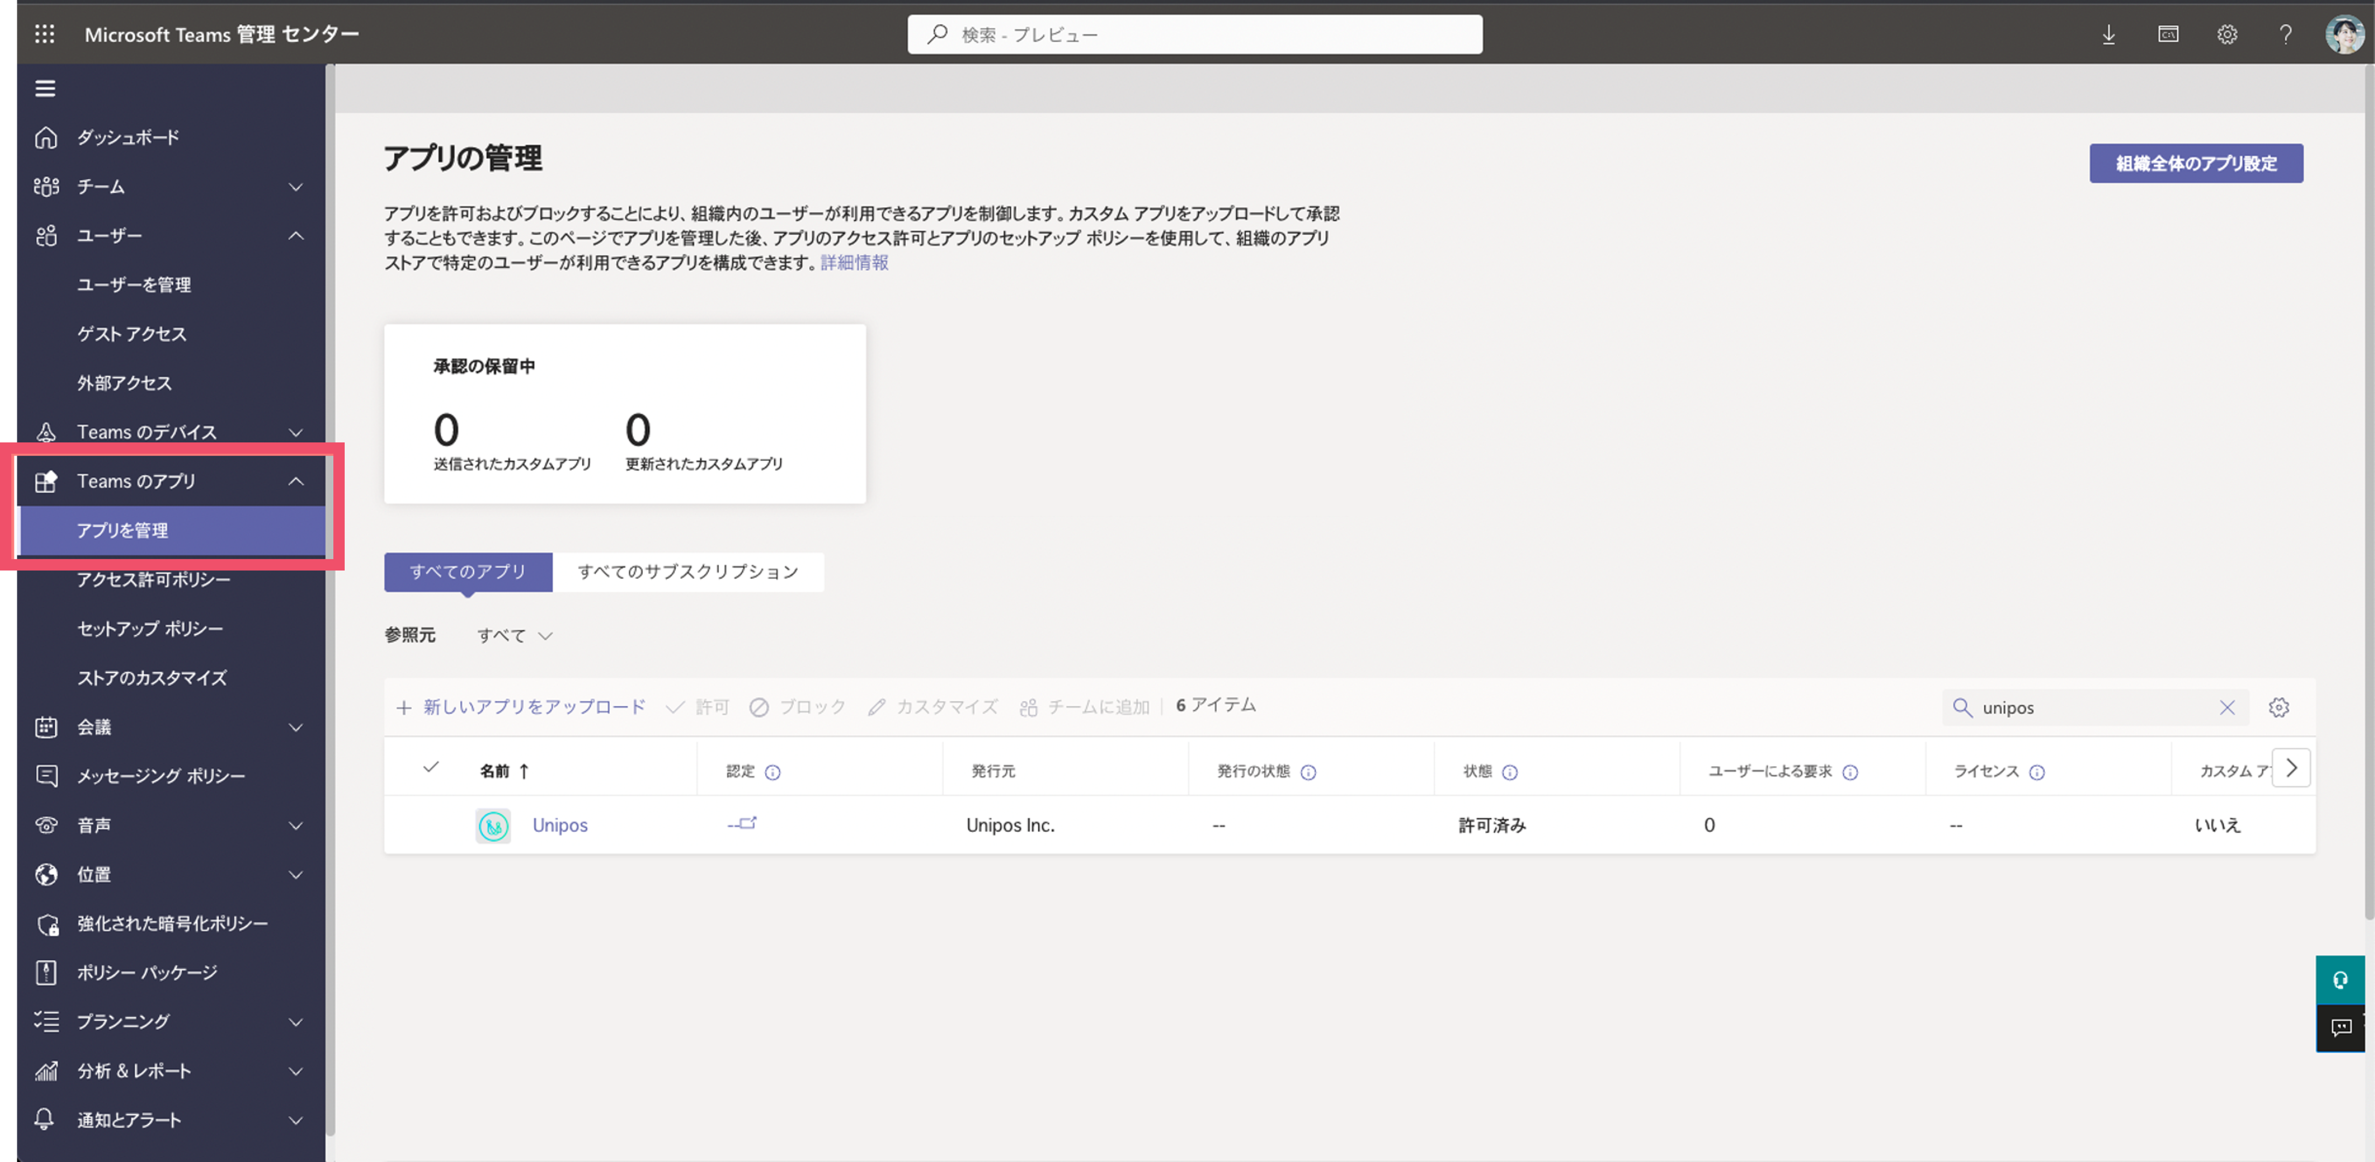Open settings gear in top bar
2375x1162 pixels.
2226,34
